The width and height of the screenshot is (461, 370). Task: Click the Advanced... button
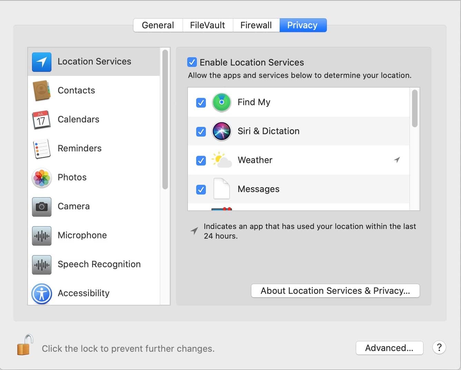pos(389,348)
